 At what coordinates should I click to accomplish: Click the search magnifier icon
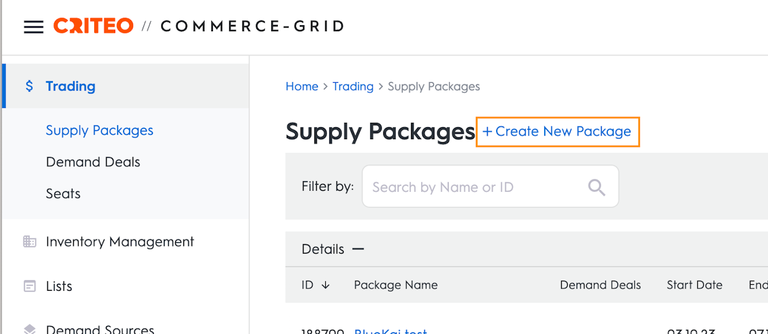596,187
